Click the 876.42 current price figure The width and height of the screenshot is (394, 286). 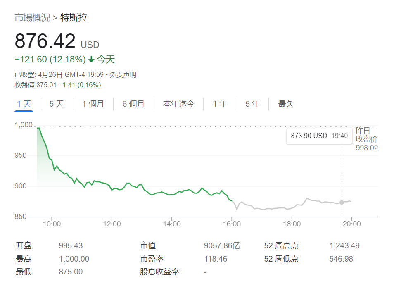(45, 41)
